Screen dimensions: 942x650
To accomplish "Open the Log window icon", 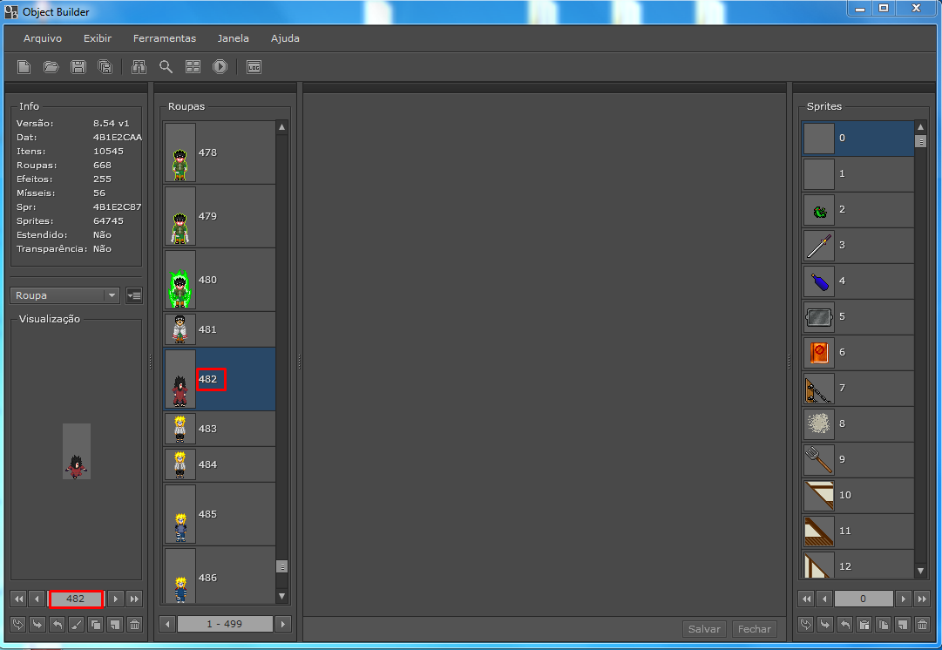I will point(254,67).
